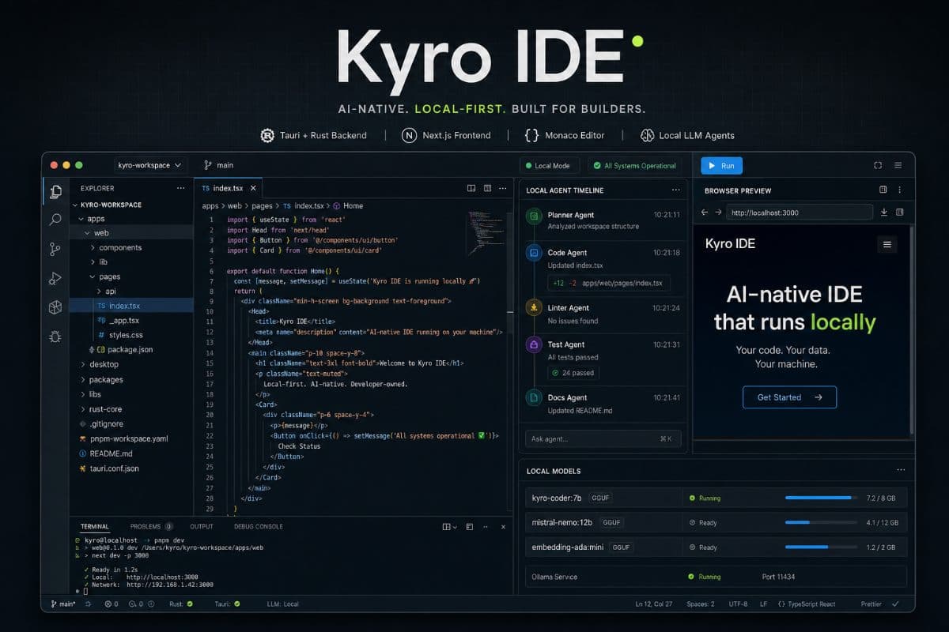Click the Code Agent blue icon
The height and width of the screenshot is (632, 949).
click(534, 254)
